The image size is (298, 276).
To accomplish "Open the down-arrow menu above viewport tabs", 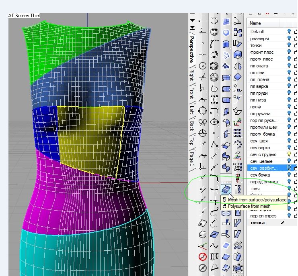I will tap(192, 20).
